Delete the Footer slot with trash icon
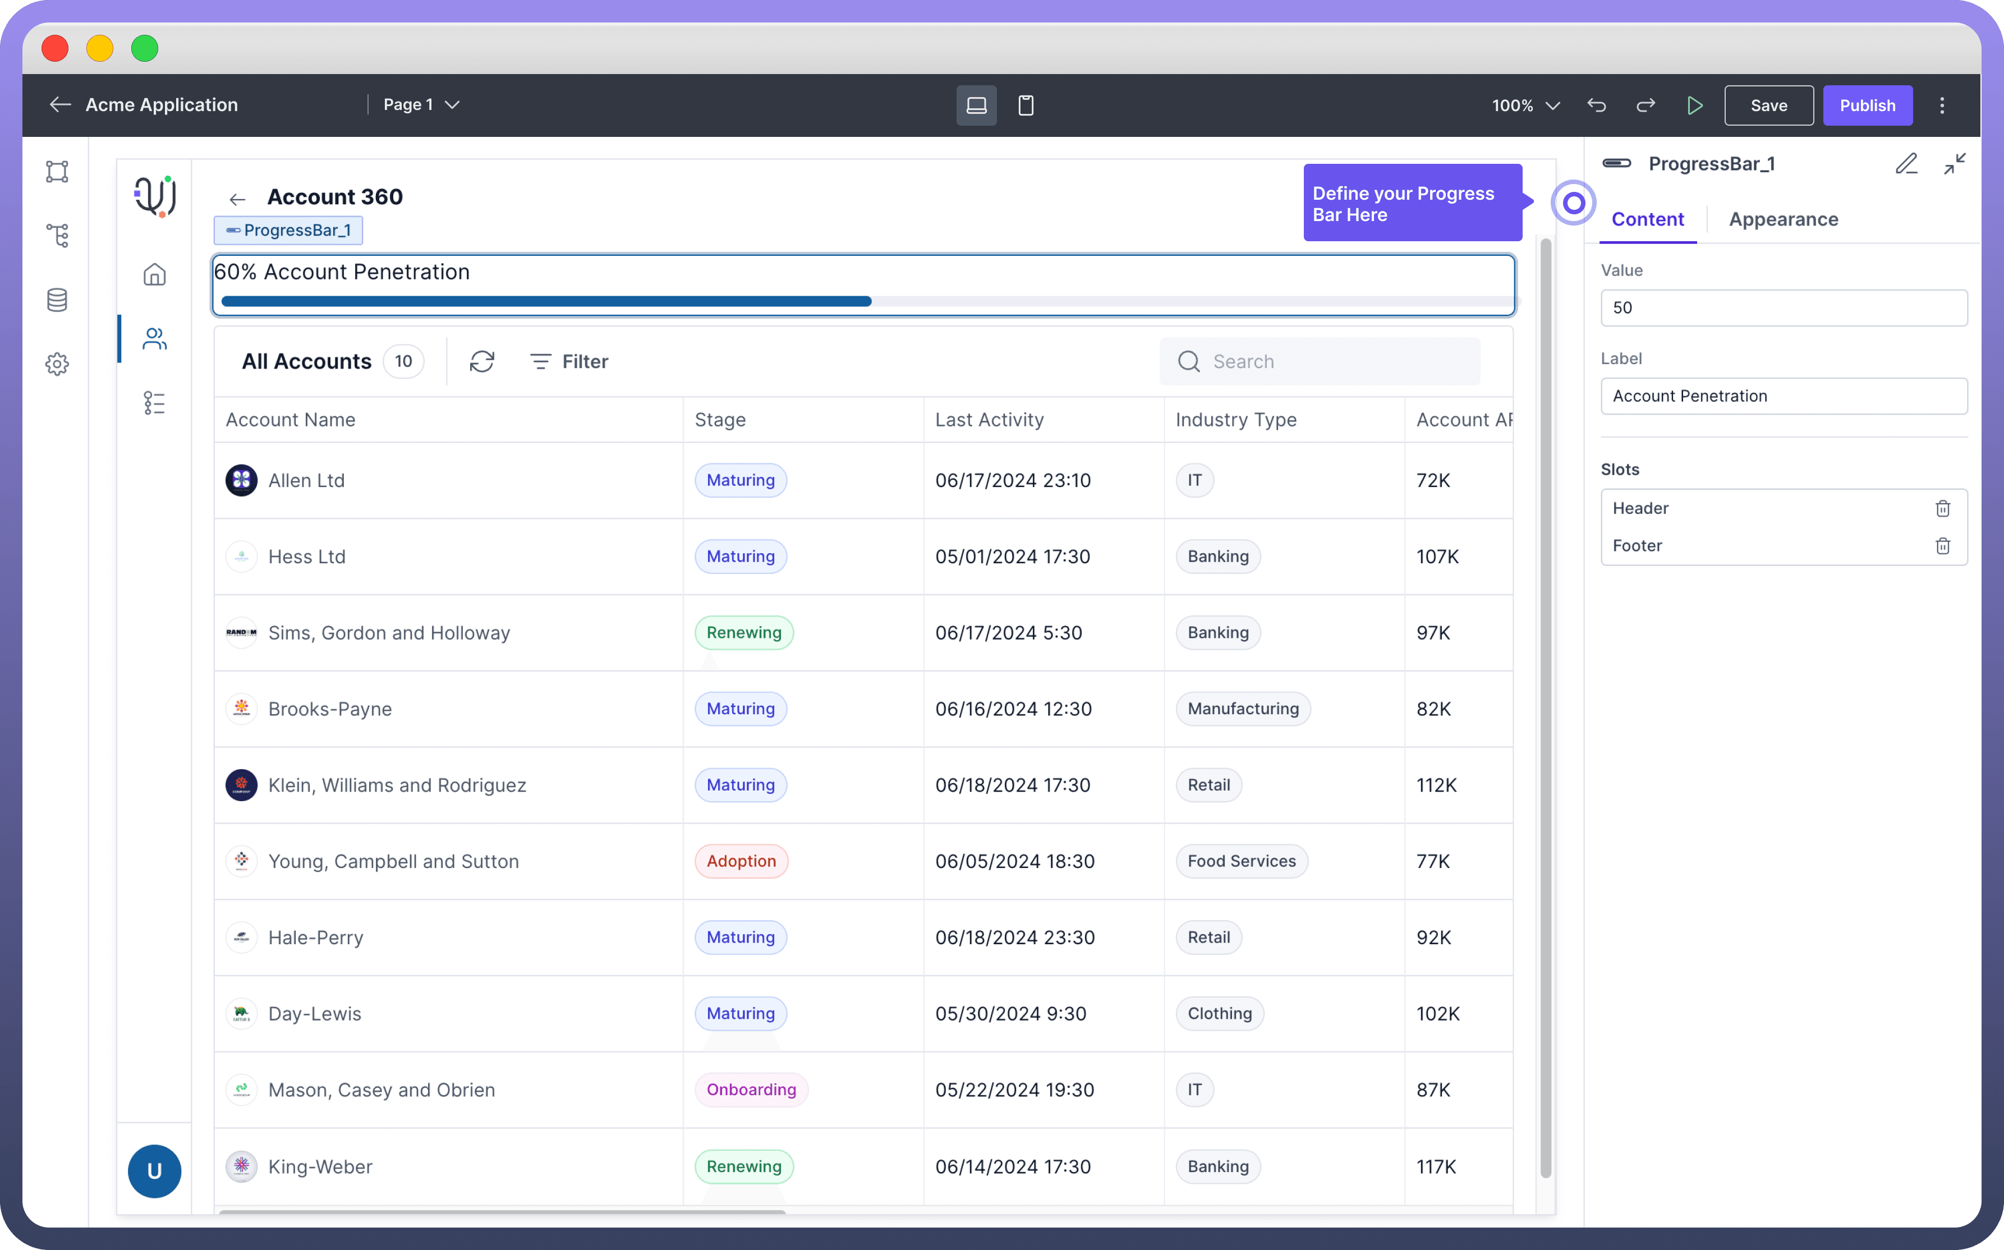 tap(1943, 546)
